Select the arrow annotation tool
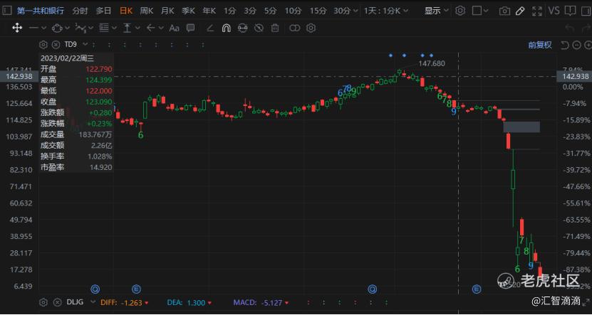Viewport: 592px width, 315px height. pos(151,28)
